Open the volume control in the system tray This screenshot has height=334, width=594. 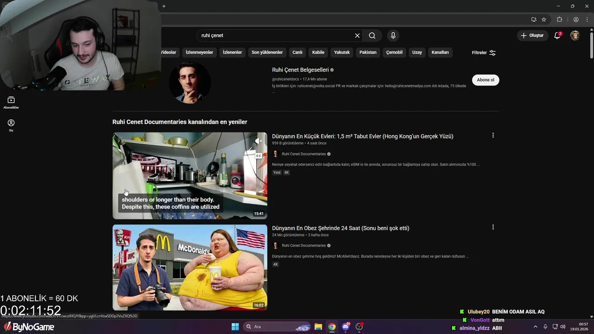[563, 327]
